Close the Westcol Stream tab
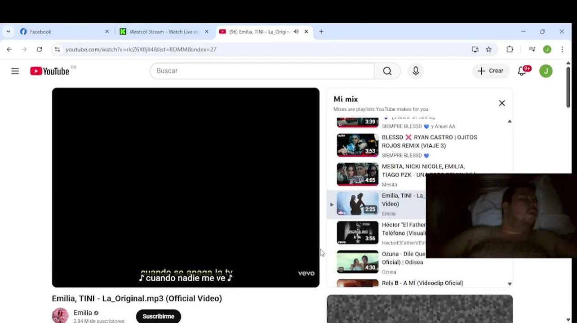577x323 pixels. coord(207,32)
